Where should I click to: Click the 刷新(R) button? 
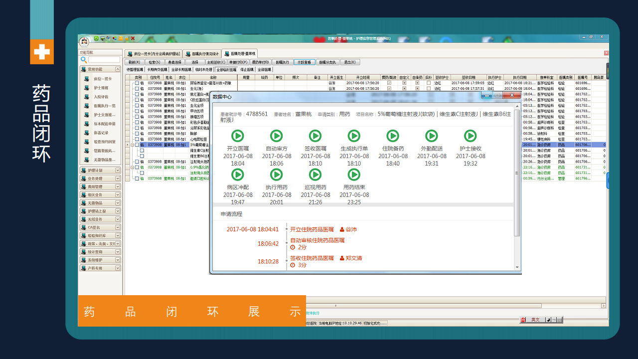point(134,62)
